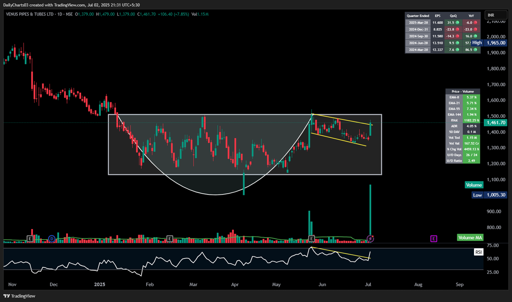The width and height of the screenshot is (512, 302).
Task: Click the EPS column header
Action: (437, 16)
